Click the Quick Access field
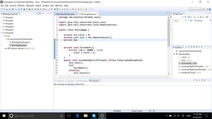 pyautogui.click(x=194, y=9)
